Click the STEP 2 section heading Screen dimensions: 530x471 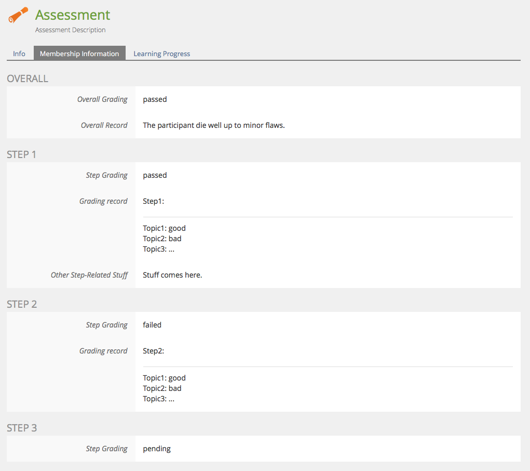22,304
